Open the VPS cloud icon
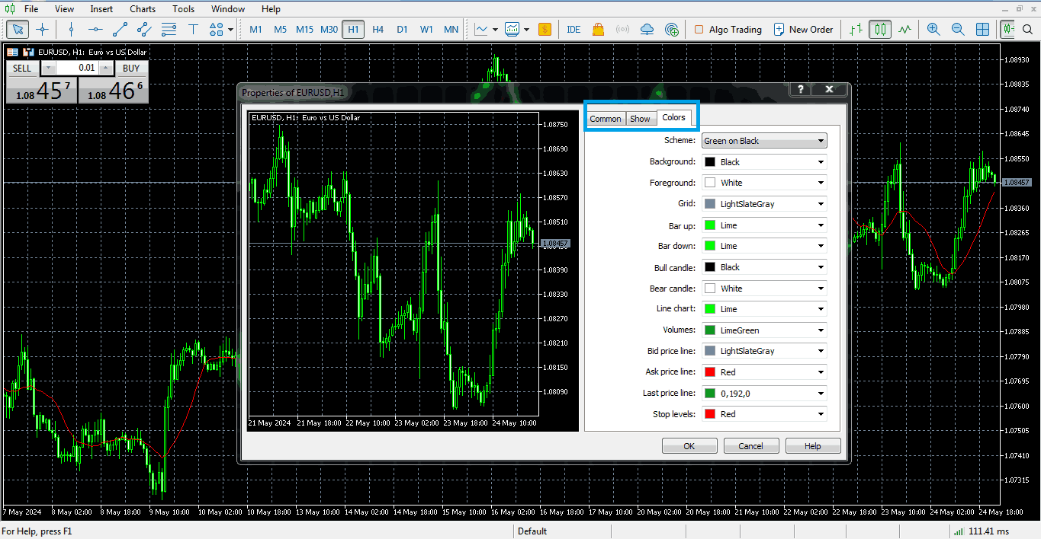The height and width of the screenshot is (539, 1041). click(x=647, y=30)
